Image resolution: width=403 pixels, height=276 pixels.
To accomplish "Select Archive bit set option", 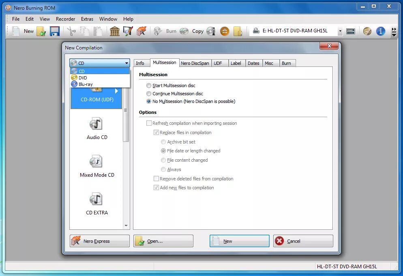I will pos(163,142).
